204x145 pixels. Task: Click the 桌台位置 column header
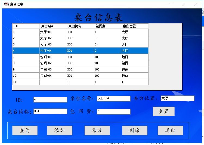(x=135, y=26)
